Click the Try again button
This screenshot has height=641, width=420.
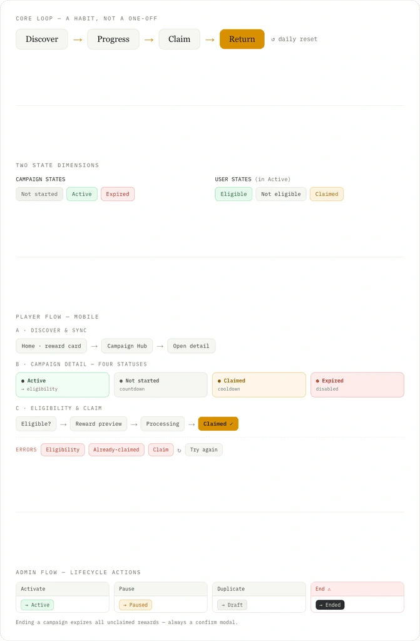coord(203,449)
